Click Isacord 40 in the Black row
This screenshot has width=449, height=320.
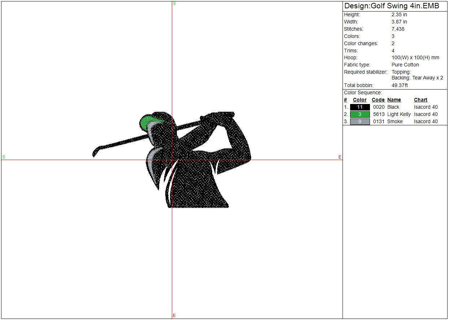click(x=426, y=107)
